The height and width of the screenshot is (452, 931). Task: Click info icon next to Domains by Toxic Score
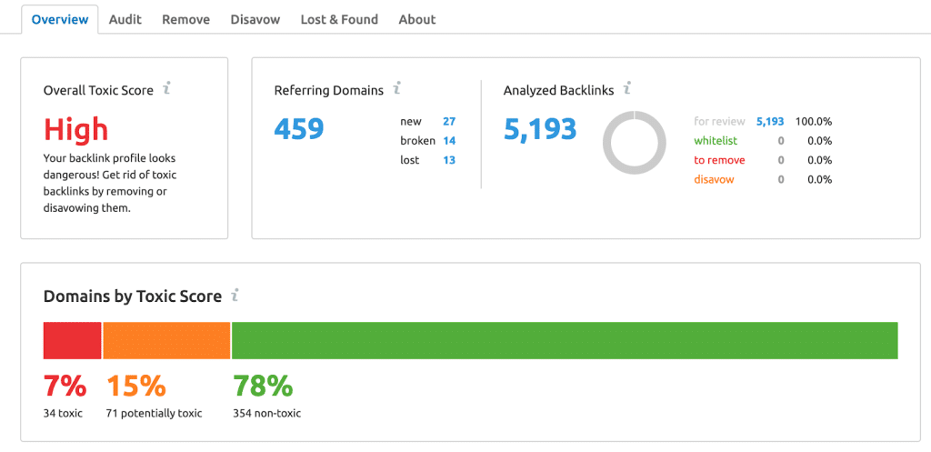(x=235, y=296)
